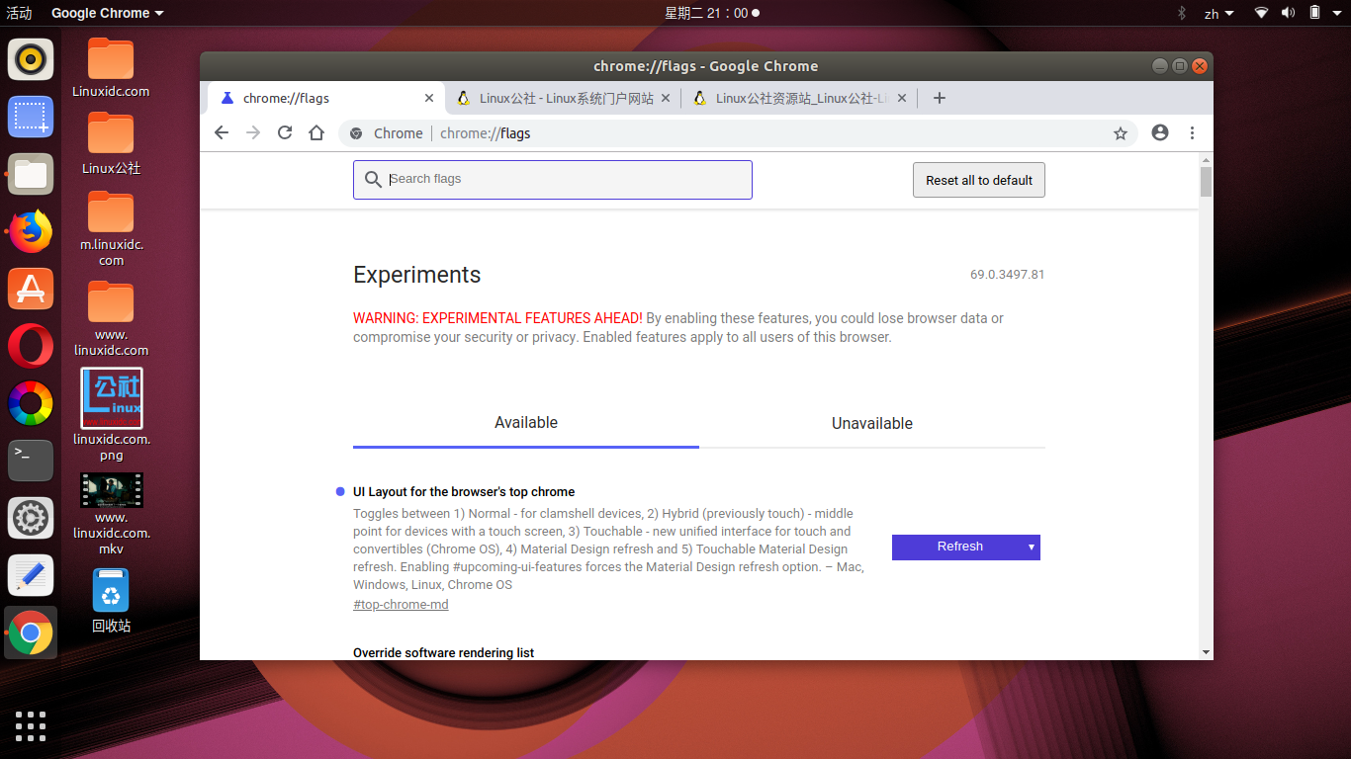Image resolution: width=1351 pixels, height=759 pixels.
Task: Click the version number 69.0.3497.81
Action: point(1007,275)
